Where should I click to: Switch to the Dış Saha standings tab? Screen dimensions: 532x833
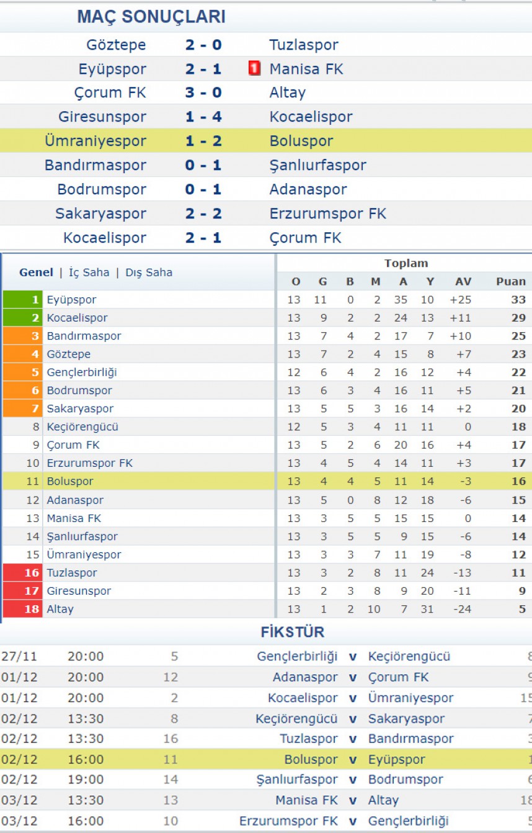(x=149, y=272)
